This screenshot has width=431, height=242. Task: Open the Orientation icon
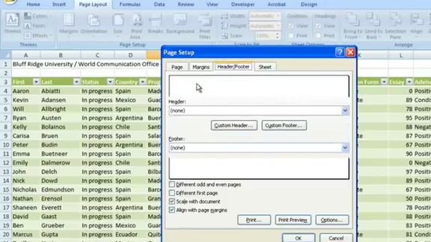(94, 20)
